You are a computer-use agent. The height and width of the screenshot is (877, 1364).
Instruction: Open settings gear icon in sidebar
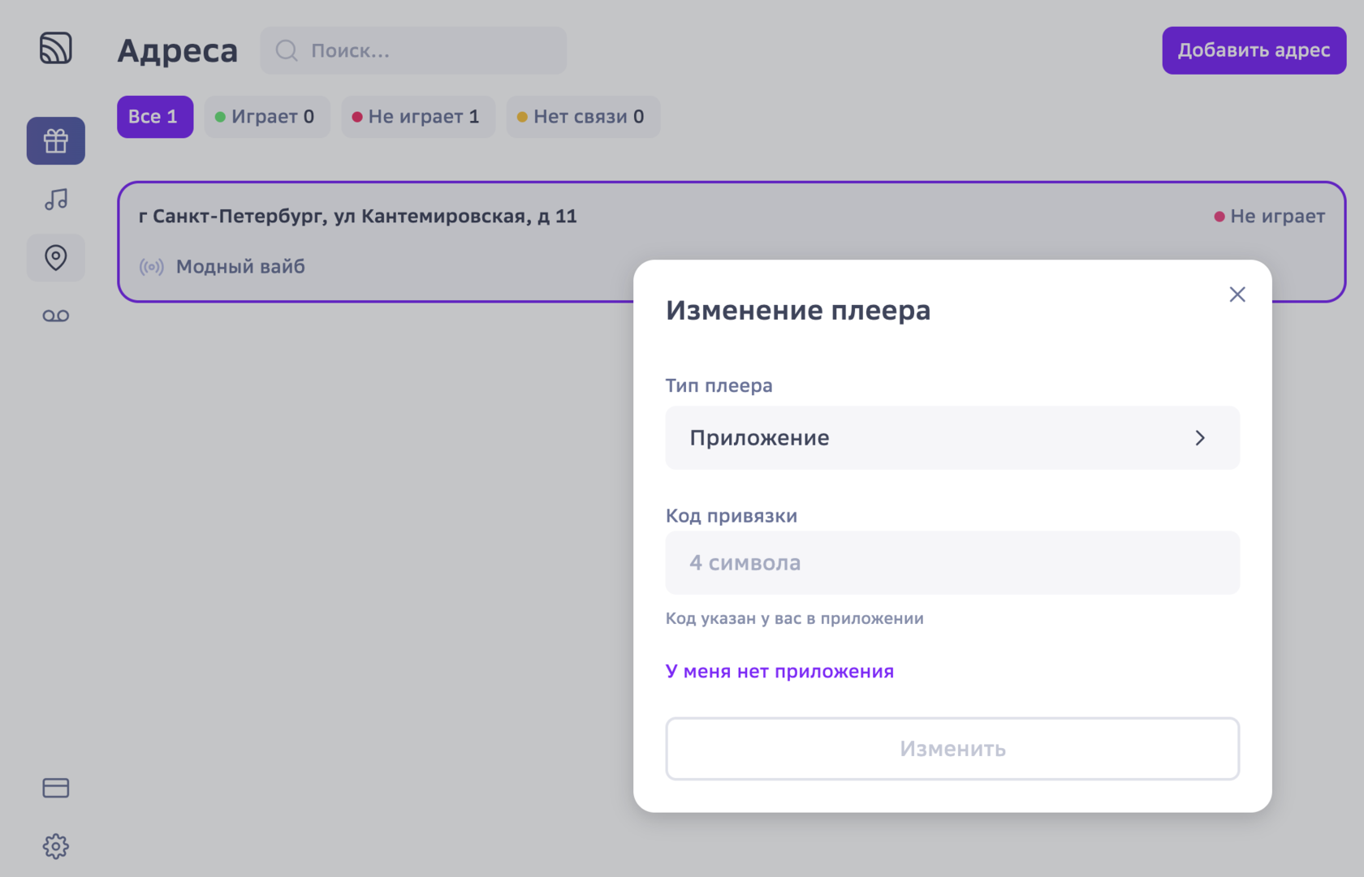pos(55,846)
